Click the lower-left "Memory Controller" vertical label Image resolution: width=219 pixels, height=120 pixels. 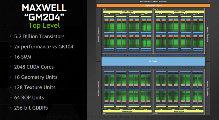click(x=99, y=88)
